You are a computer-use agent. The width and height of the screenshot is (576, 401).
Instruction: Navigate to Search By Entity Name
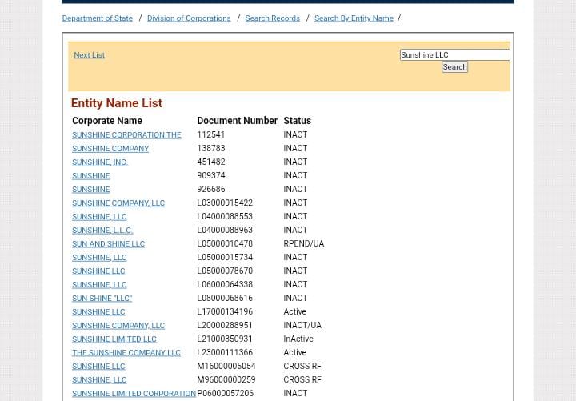click(x=353, y=18)
